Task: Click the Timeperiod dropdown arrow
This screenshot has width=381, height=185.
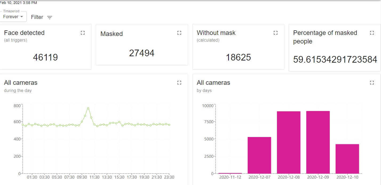Action: 22,17
